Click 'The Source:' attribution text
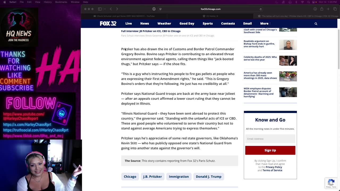 click(x=133, y=161)
